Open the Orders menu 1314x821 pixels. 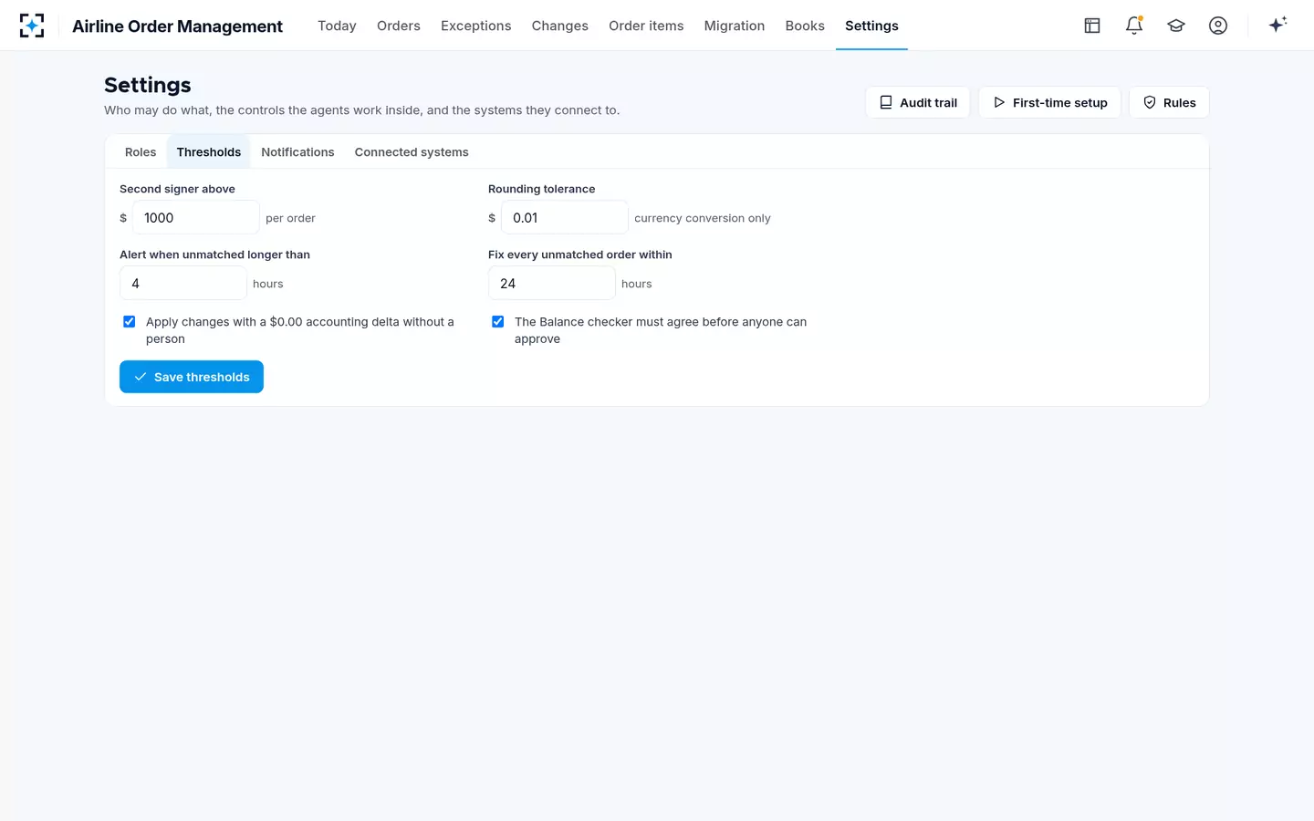(399, 26)
